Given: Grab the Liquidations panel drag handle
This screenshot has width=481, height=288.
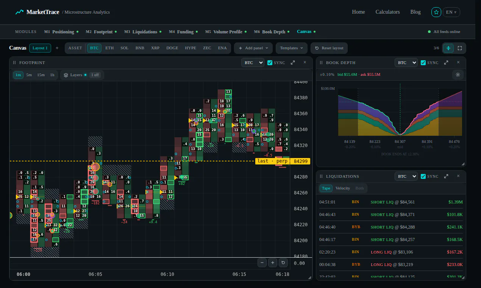Looking at the screenshot, I should coord(321,176).
